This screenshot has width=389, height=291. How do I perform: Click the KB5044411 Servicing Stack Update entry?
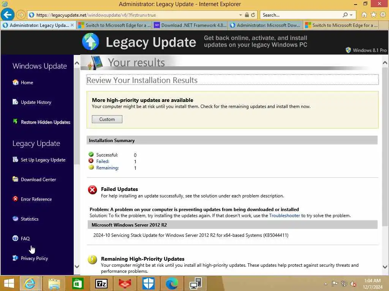[x=191, y=235]
